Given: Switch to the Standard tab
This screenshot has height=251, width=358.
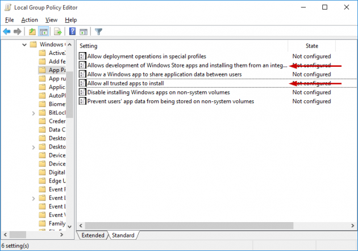Looking at the screenshot, I should coord(123,235).
